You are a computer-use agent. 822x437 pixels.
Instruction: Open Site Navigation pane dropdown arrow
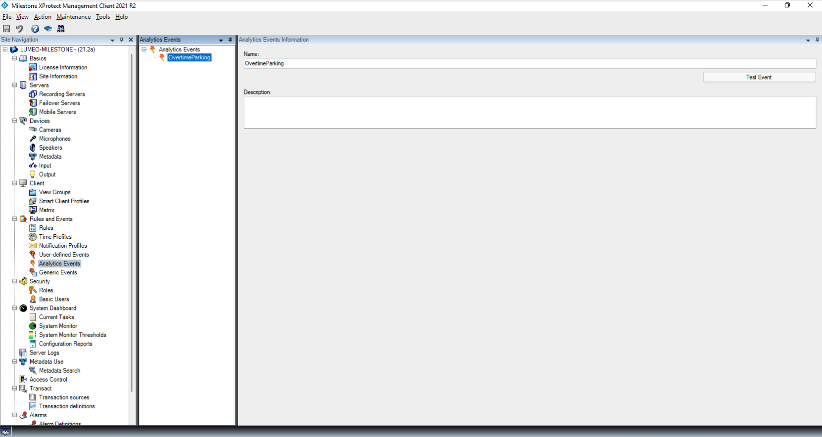tap(112, 40)
